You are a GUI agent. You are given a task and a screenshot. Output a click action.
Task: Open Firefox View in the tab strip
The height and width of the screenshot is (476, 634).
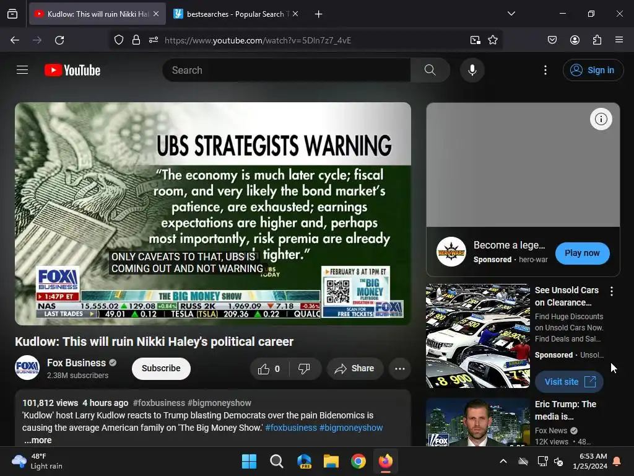click(x=12, y=14)
